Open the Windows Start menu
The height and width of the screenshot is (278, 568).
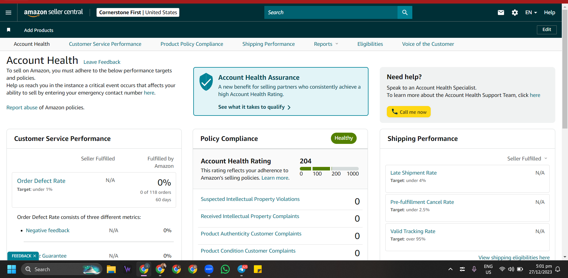tap(12, 269)
